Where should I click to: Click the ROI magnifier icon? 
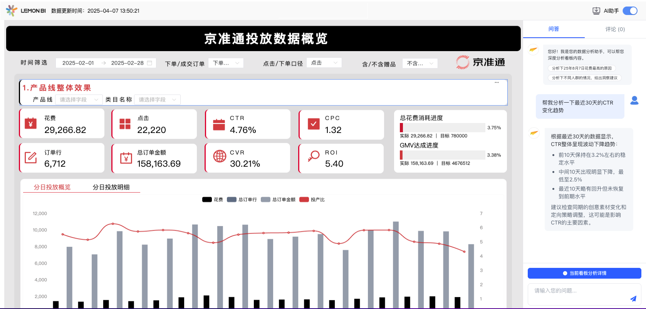314,156
